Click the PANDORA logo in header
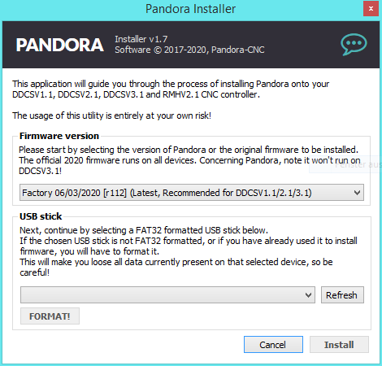The image size is (382, 366). point(59,45)
